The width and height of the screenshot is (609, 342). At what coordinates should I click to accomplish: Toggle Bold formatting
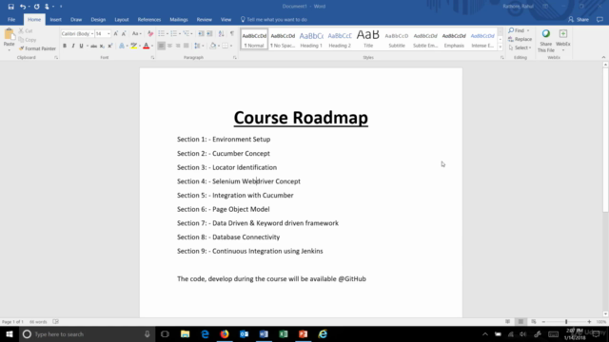click(65, 47)
